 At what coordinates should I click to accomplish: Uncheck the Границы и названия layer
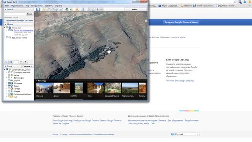(9, 72)
